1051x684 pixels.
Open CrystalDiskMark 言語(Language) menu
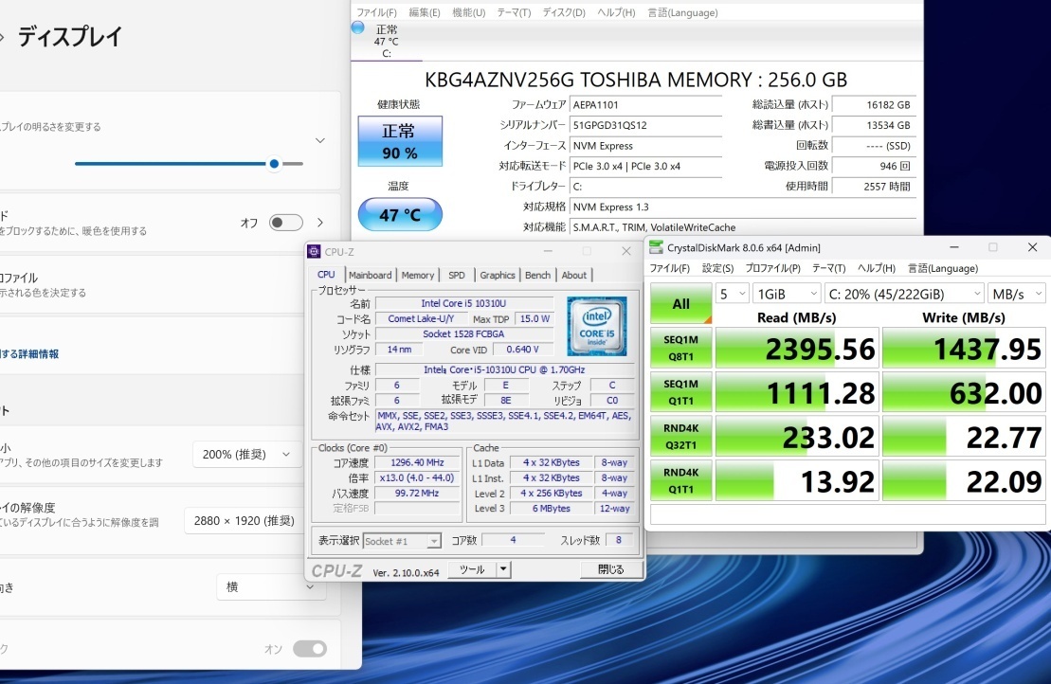(943, 268)
